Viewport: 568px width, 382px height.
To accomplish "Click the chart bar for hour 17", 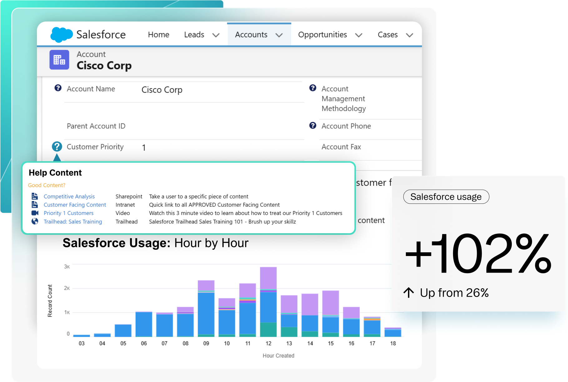I will pyautogui.click(x=372, y=327).
